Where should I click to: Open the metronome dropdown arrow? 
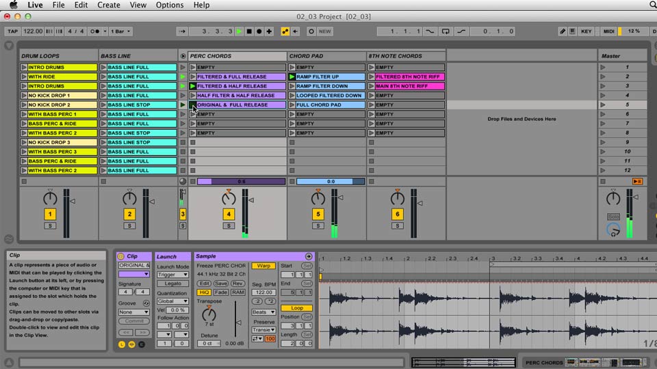point(105,31)
